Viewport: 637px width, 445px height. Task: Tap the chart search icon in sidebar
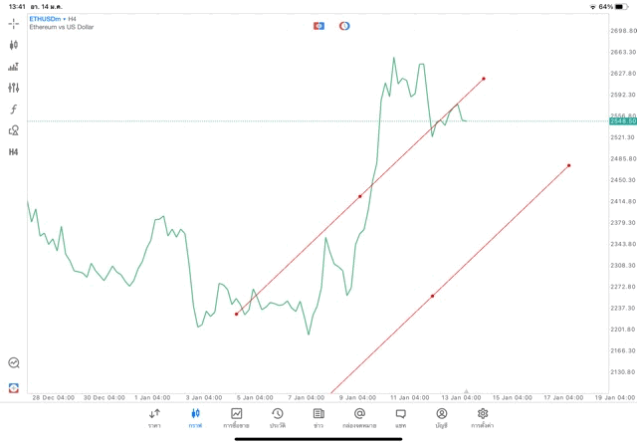click(14, 363)
